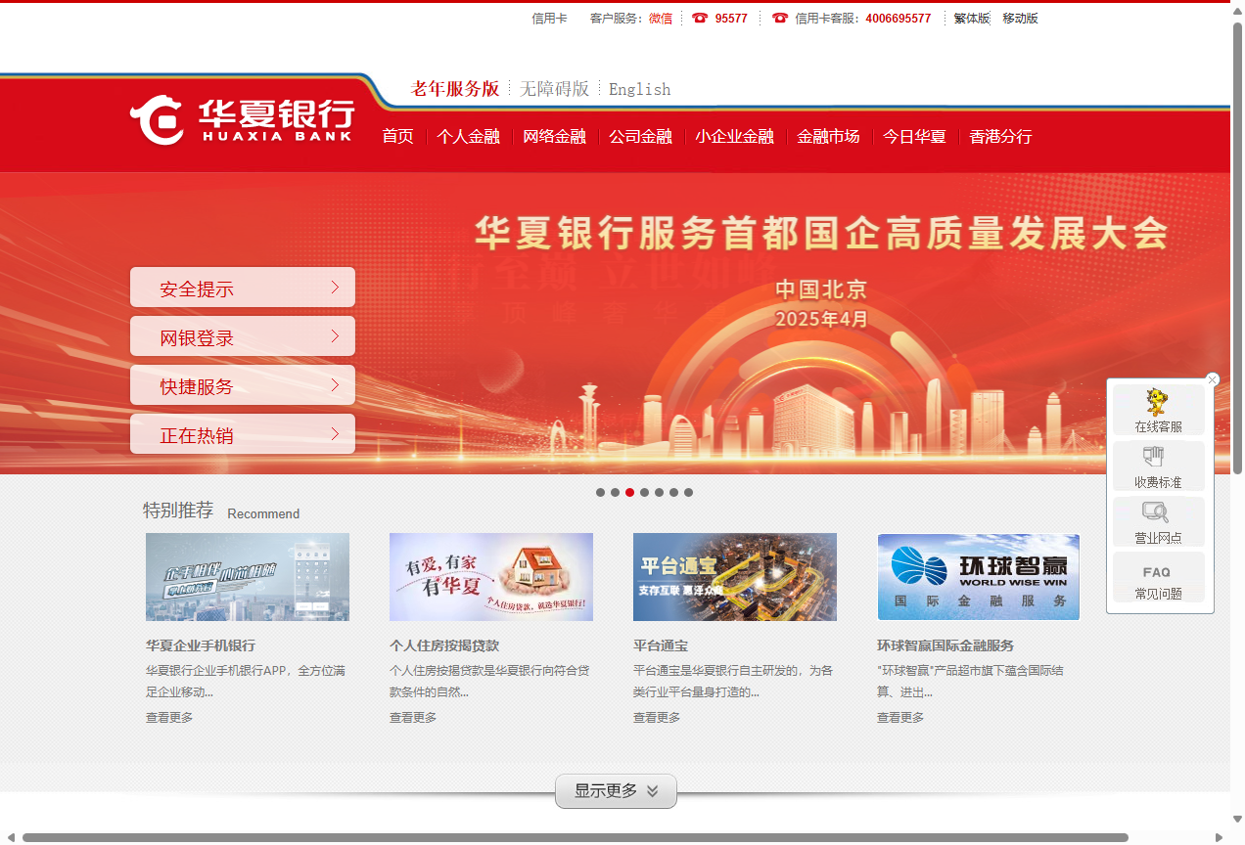This screenshot has width=1245, height=845.
Task: Expand the 网银登录 menu
Action: coord(243,337)
